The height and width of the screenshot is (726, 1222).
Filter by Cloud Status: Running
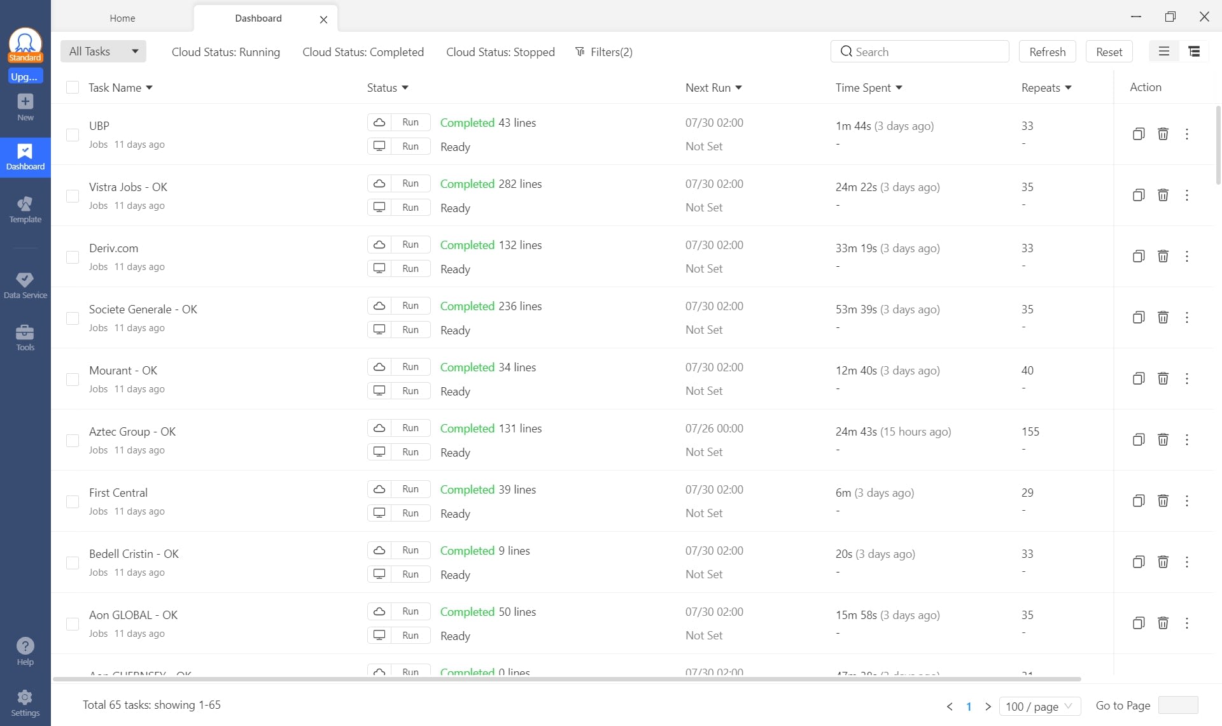click(x=226, y=52)
